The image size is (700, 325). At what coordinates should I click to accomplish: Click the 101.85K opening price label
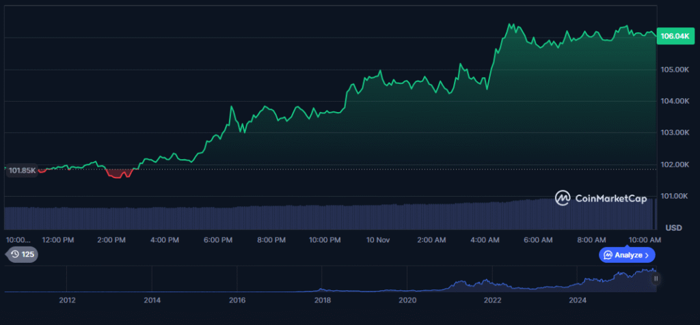point(22,170)
